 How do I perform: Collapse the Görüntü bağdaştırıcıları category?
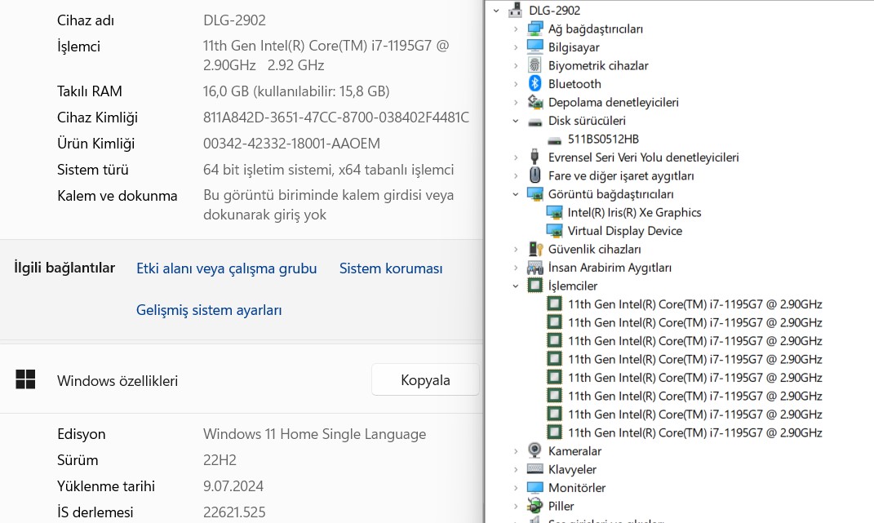(516, 194)
